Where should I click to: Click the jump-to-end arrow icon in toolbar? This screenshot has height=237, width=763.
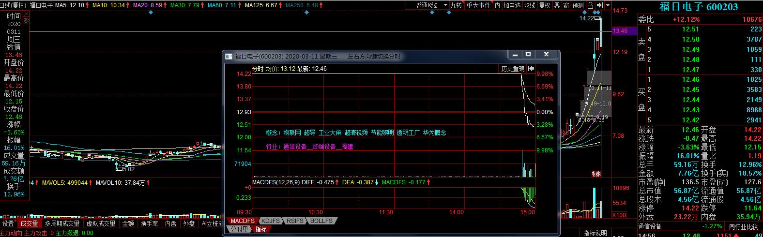tap(599, 5)
